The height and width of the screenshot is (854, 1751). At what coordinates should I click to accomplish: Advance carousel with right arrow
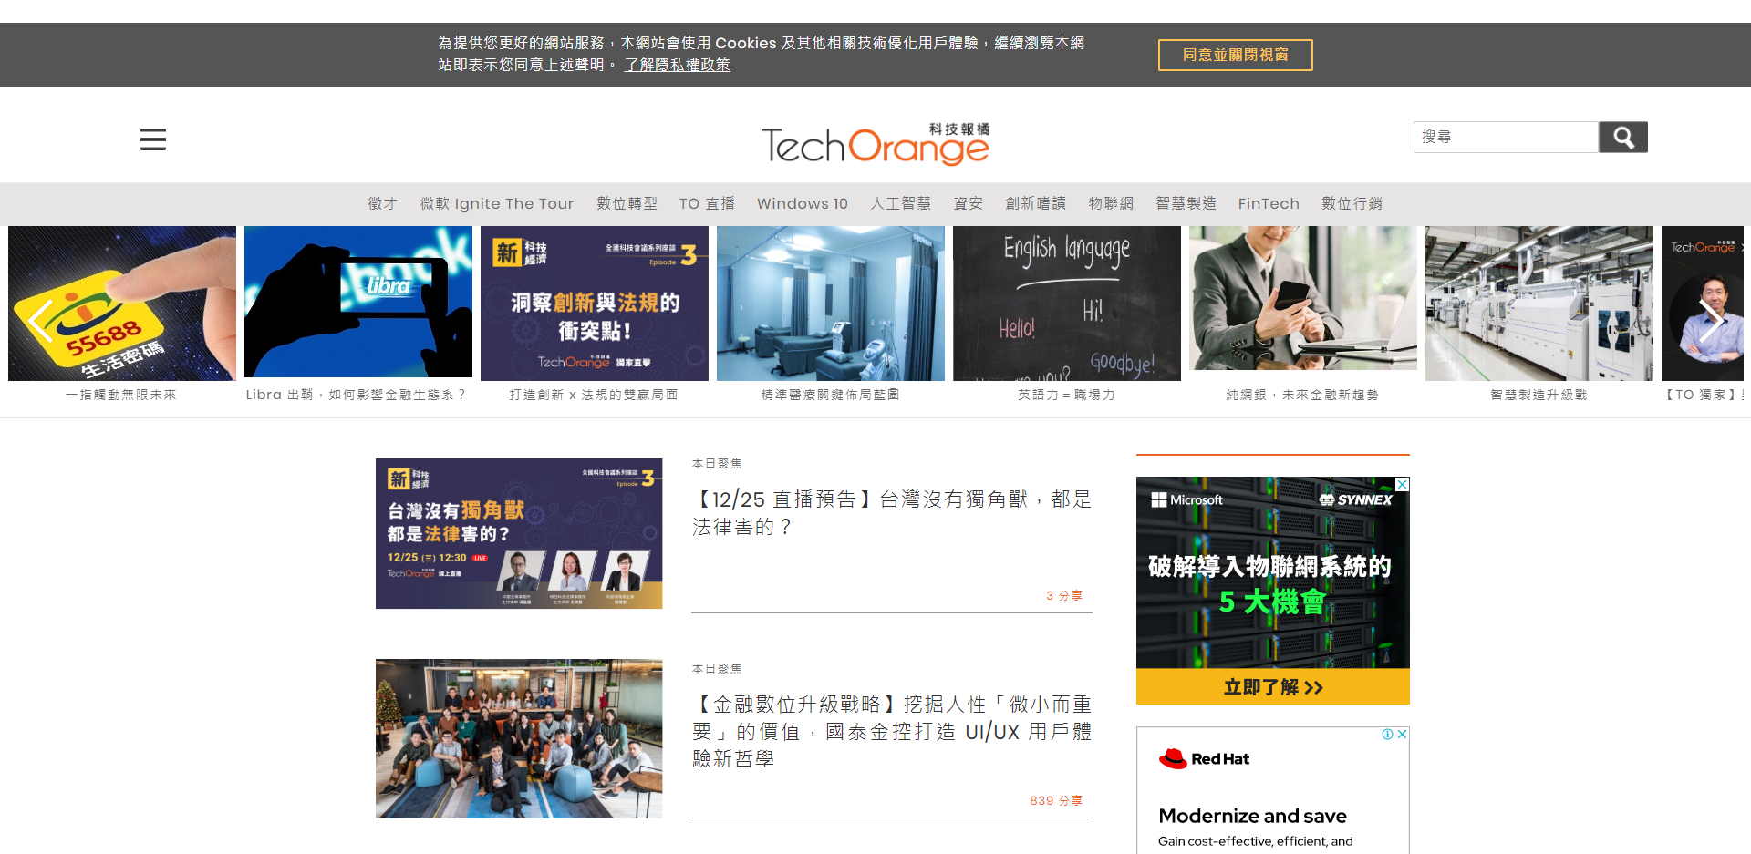click(1710, 321)
